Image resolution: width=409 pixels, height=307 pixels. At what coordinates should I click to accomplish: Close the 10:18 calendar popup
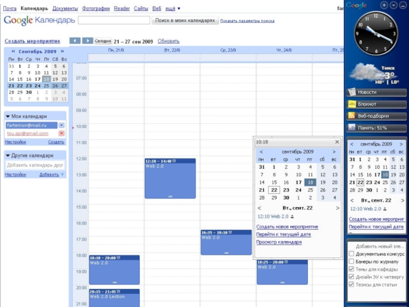pyautogui.click(x=337, y=142)
